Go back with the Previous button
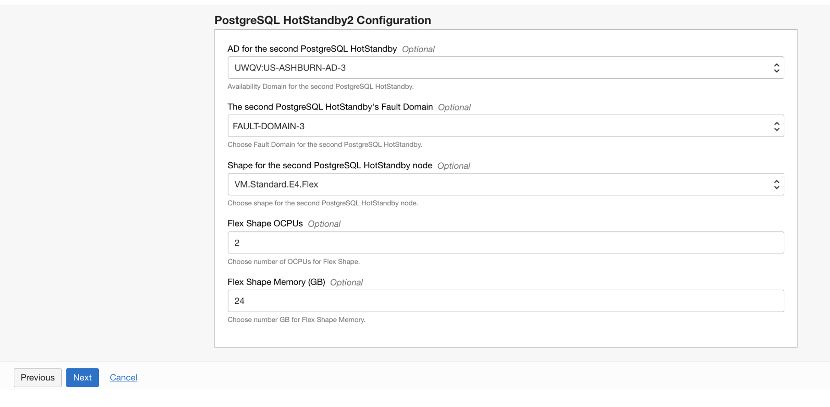 coord(38,378)
